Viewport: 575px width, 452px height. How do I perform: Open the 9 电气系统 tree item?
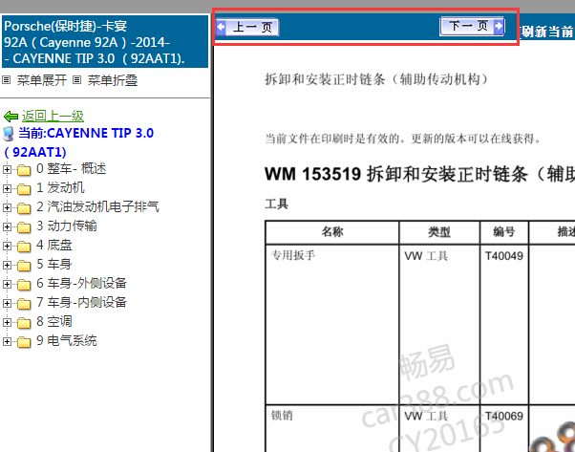tap(66, 340)
